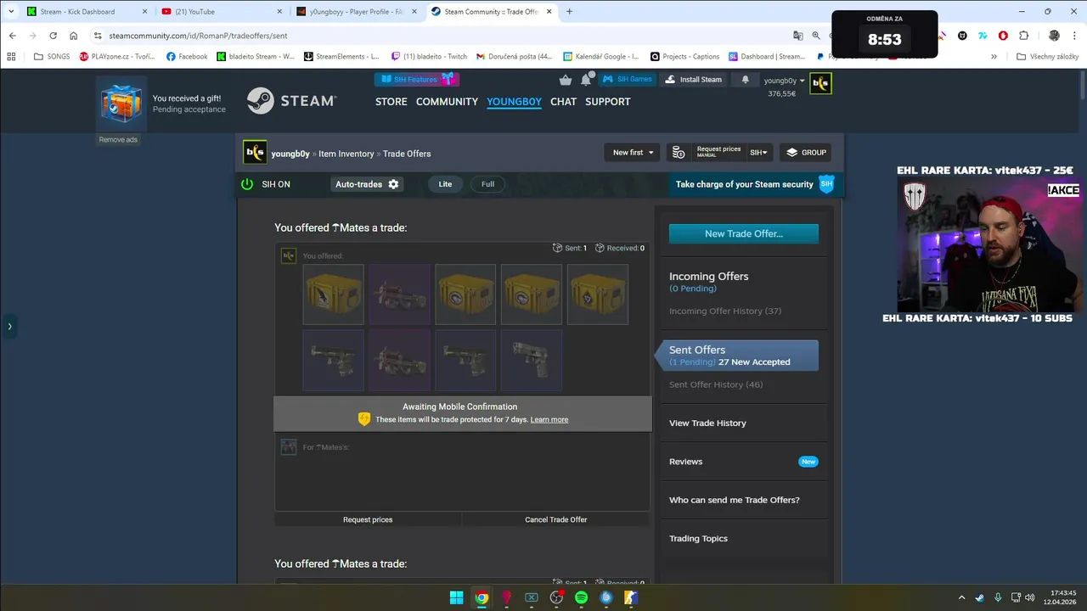
Task: Click Request prices under the trade offer
Action: click(368, 519)
